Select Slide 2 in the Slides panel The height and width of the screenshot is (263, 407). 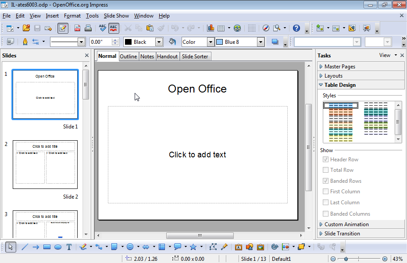tap(45, 164)
